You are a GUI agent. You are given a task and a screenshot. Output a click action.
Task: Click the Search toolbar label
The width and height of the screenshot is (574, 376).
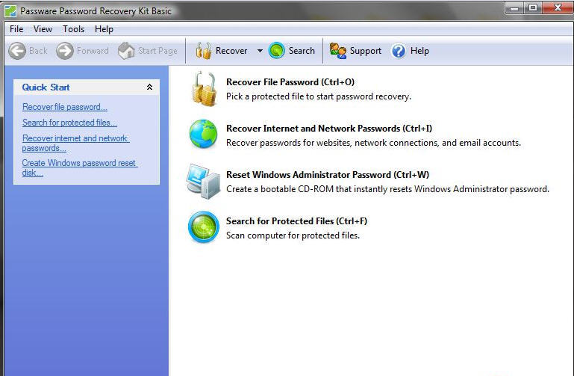(302, 51)
